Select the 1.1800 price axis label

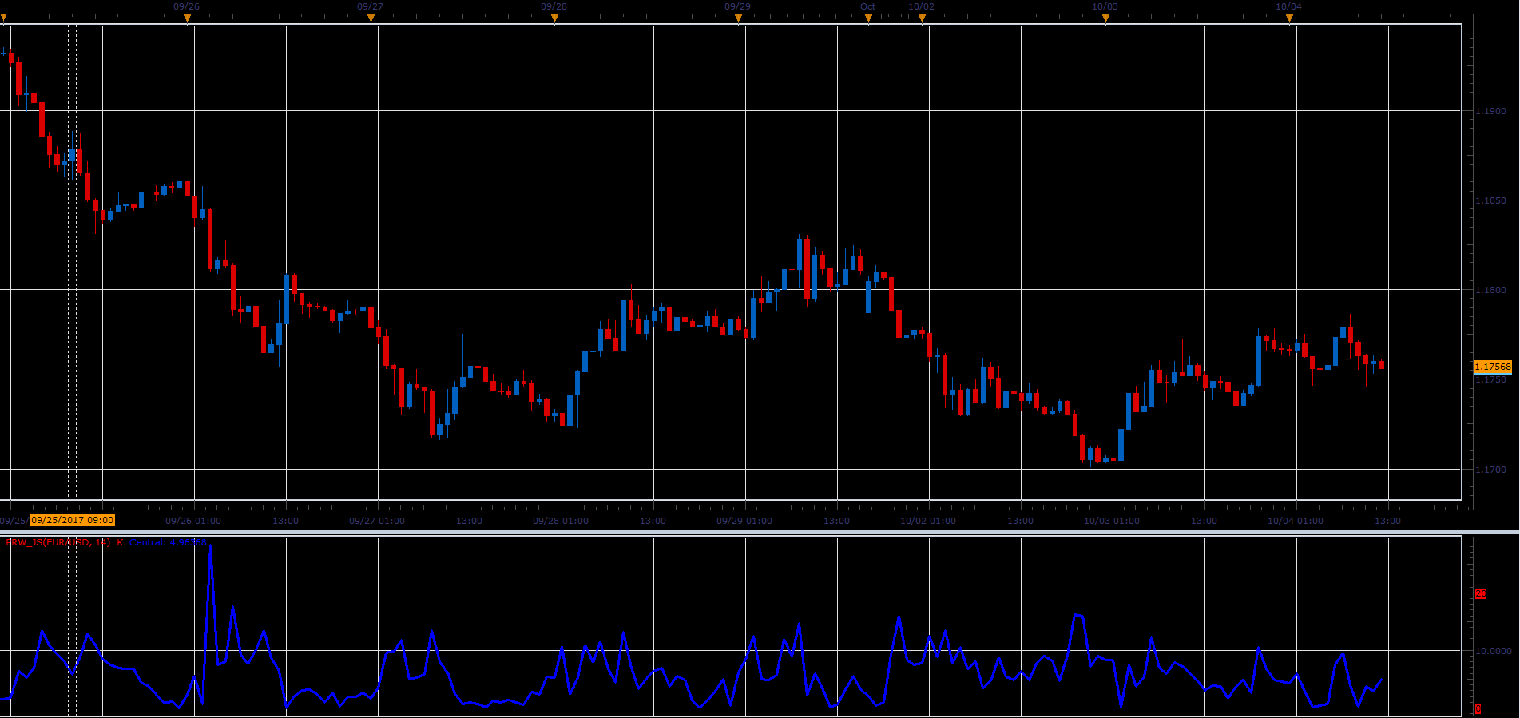pyautogui.click(x=1490, y=290)
